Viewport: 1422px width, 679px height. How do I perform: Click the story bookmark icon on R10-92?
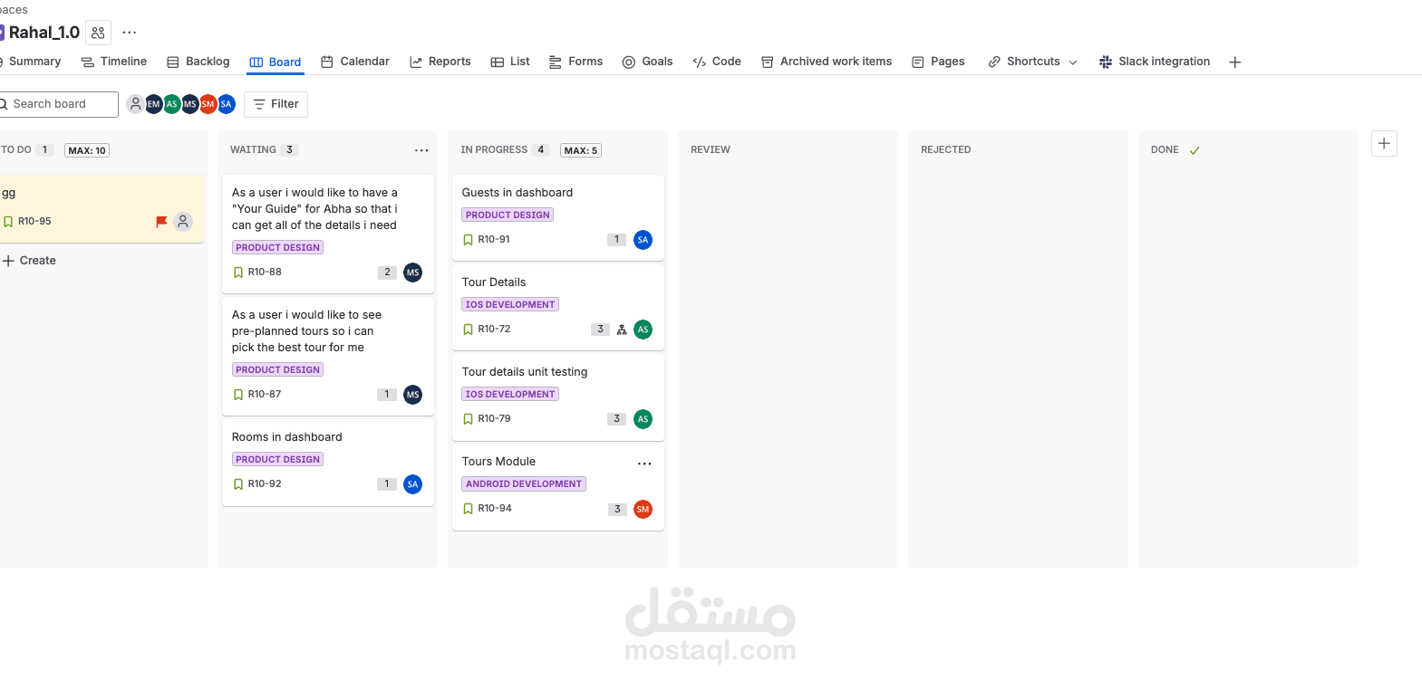click(x=238, y=484)
